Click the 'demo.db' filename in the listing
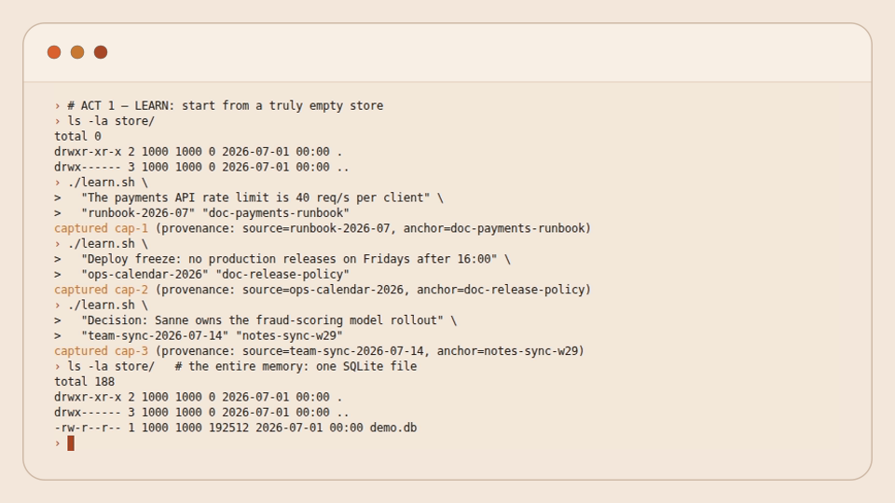The height and width of the screenshot is (503, 895). pos(393,428)
